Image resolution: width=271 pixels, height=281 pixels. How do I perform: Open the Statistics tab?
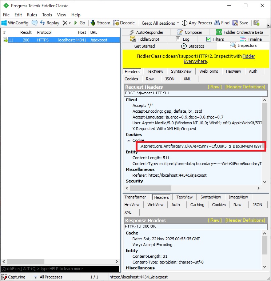[x=193, y=46]
